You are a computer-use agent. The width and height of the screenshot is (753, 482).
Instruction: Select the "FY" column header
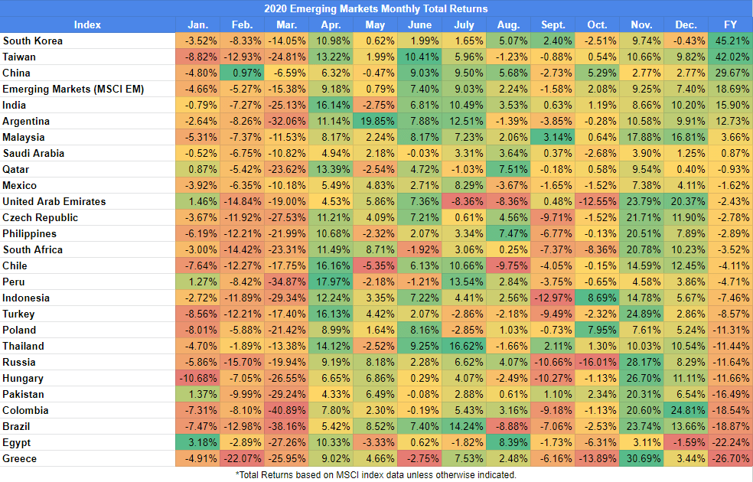tap(730, 24)
